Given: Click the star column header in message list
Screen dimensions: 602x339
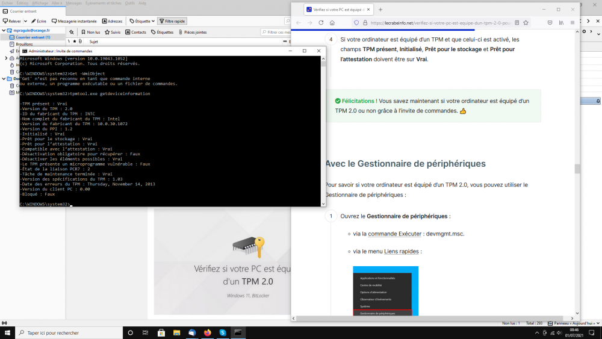Looking at the screenshot, I should point(75,42).
